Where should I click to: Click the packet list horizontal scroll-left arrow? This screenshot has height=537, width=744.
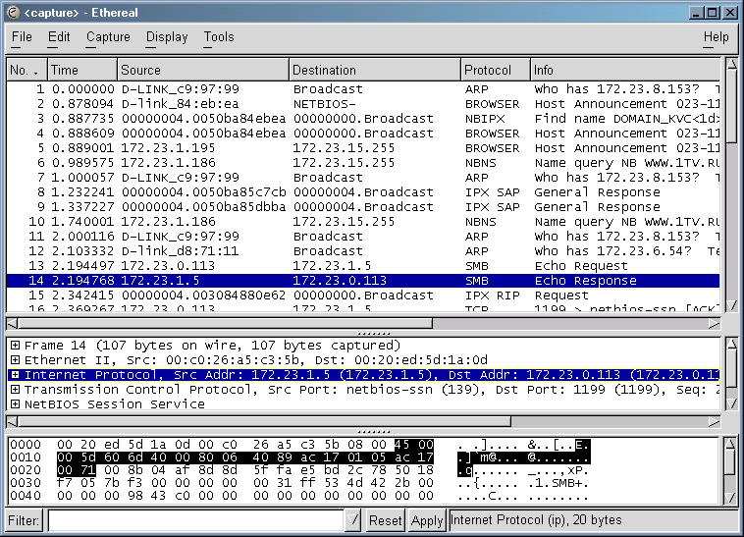[13, 324]
